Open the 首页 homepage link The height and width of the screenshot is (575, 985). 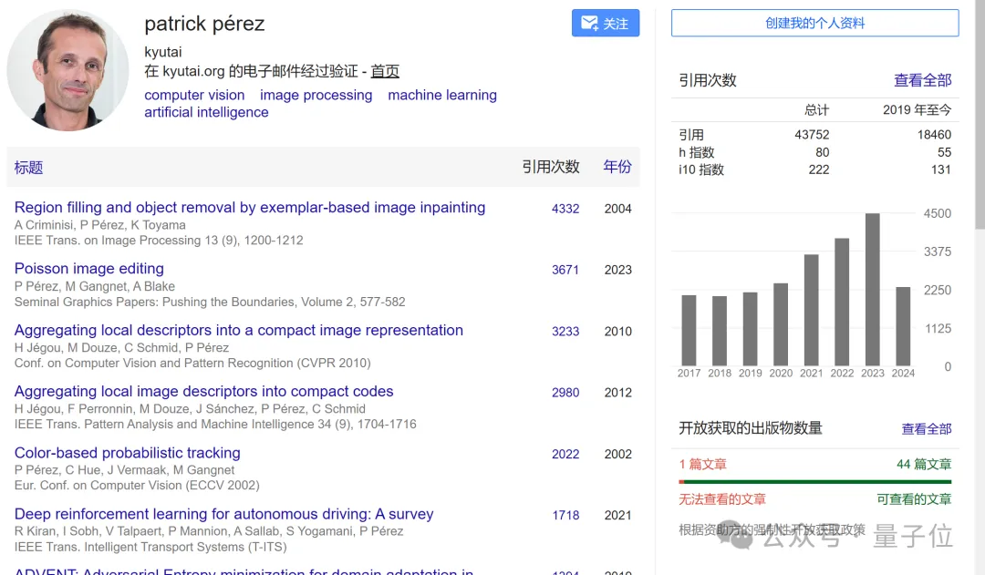(x=385, y=71)
